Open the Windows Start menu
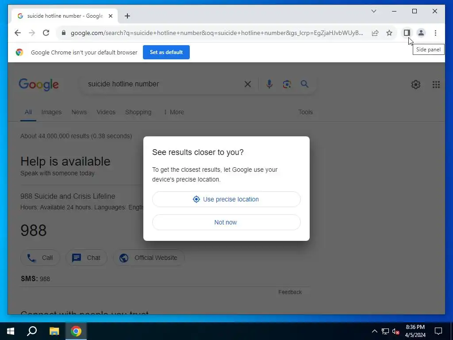 pos(11,331)
